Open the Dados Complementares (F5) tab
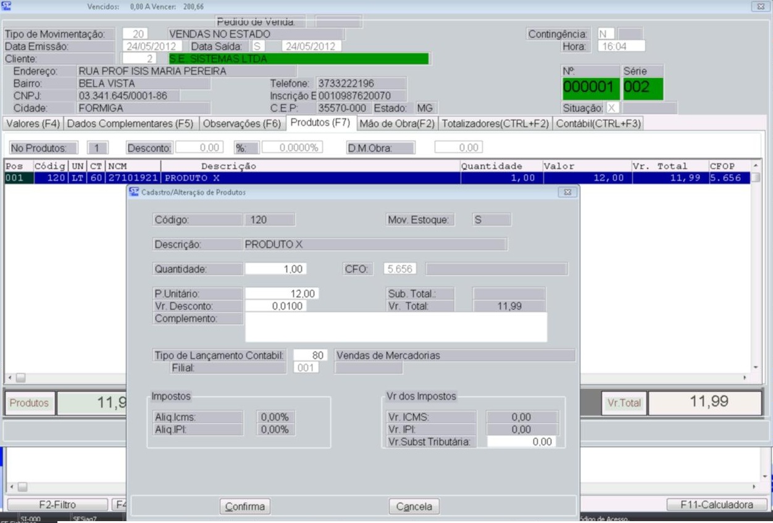Viewport: 773px width, 523px height. [x=130, y=123]
